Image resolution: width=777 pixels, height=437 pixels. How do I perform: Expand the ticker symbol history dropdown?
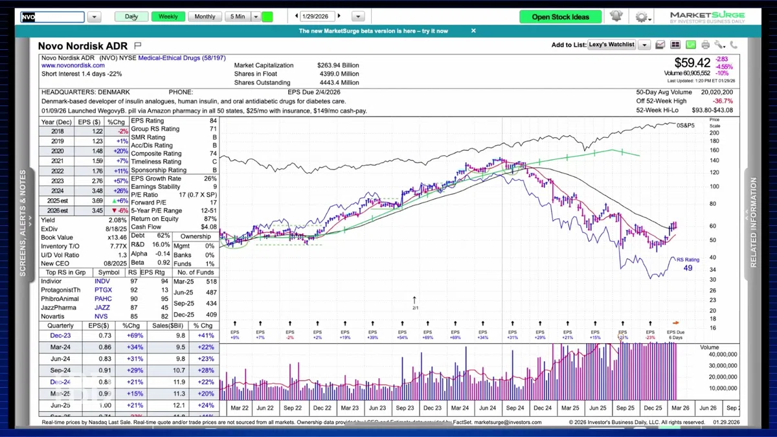click(94, 17)
